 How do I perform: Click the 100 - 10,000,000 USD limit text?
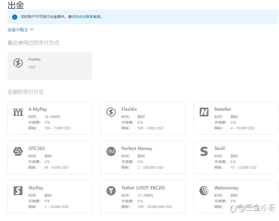(x=155, y=207)
